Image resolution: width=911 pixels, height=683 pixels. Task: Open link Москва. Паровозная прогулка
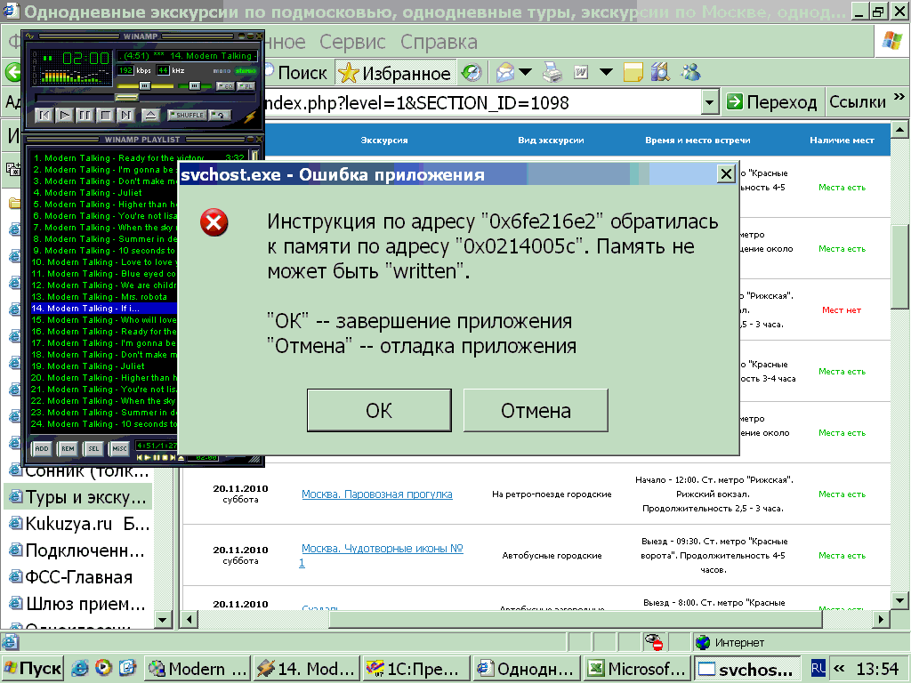coord(376,494)
